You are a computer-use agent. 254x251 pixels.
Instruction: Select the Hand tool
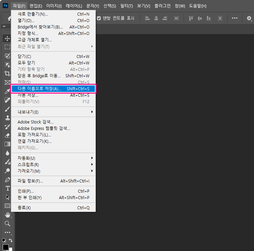point(7,215)
